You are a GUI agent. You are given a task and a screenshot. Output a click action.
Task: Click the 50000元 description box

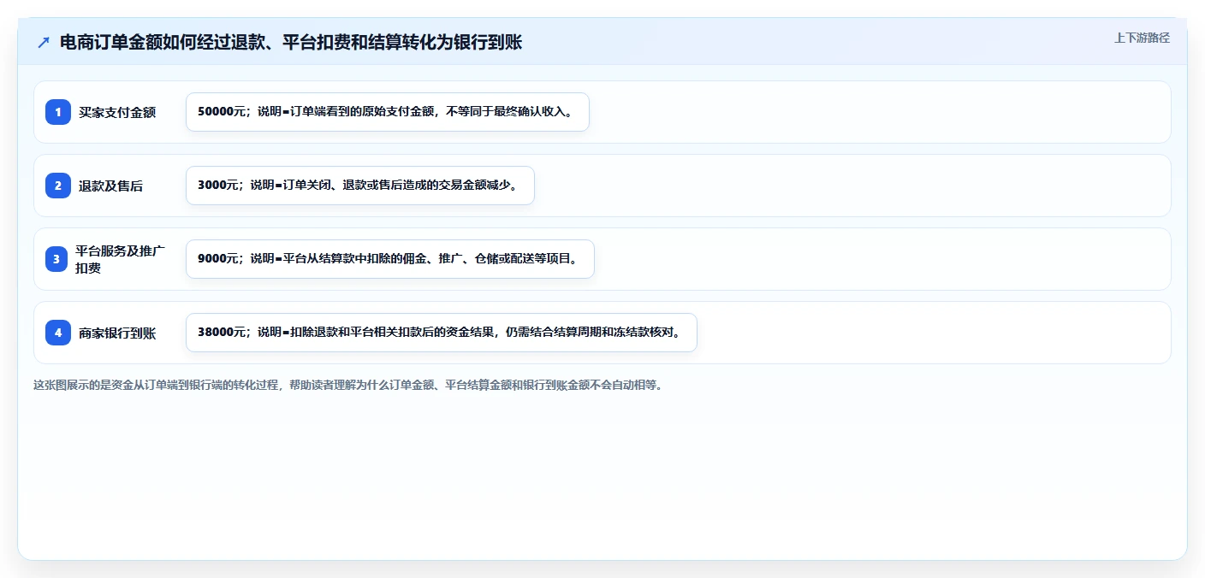pos(388,112)
